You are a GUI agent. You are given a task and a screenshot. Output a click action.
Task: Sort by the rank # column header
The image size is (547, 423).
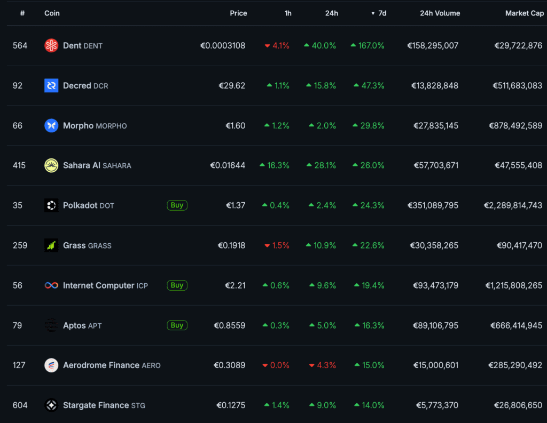tap(22, 13)
